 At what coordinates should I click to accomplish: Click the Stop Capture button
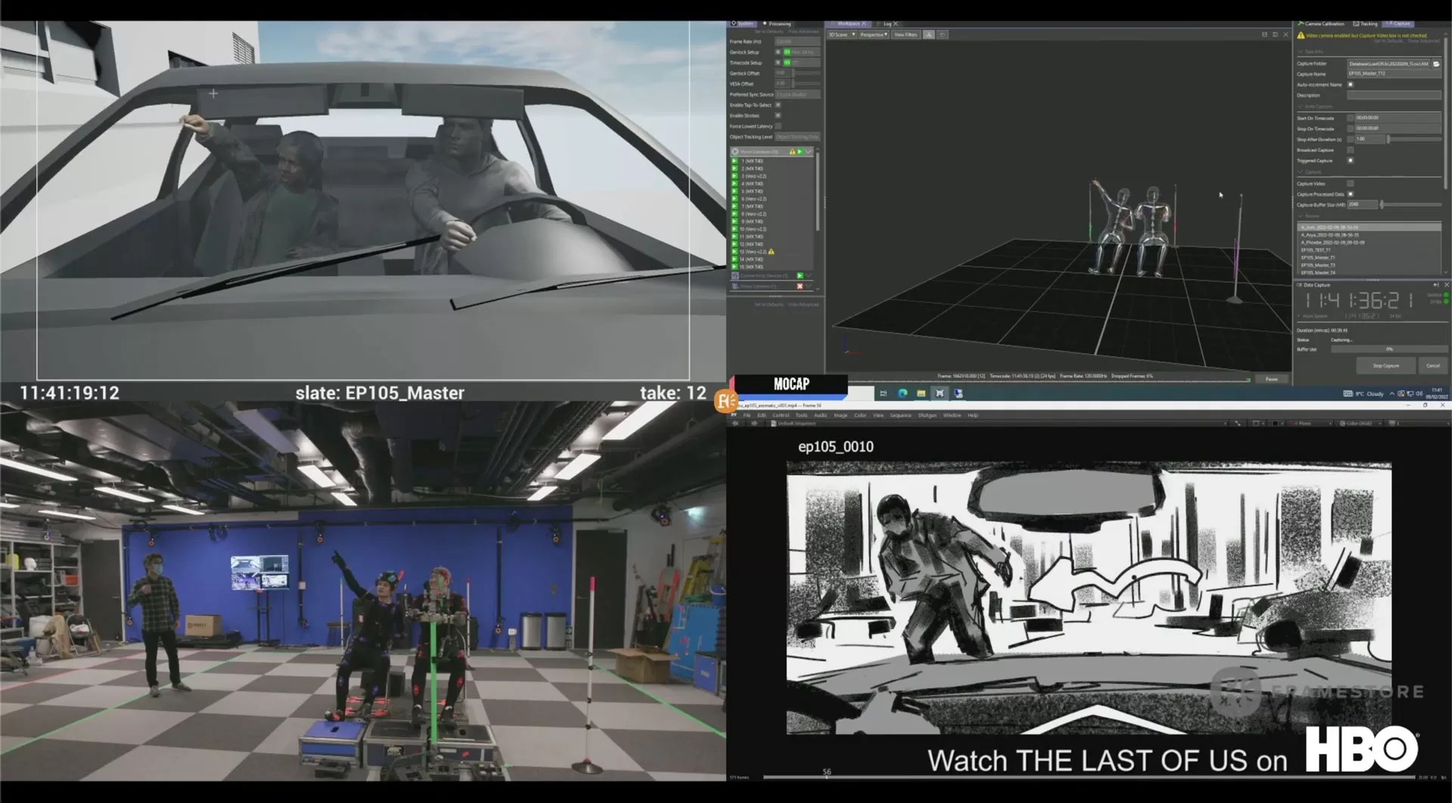coord(1385,365)
